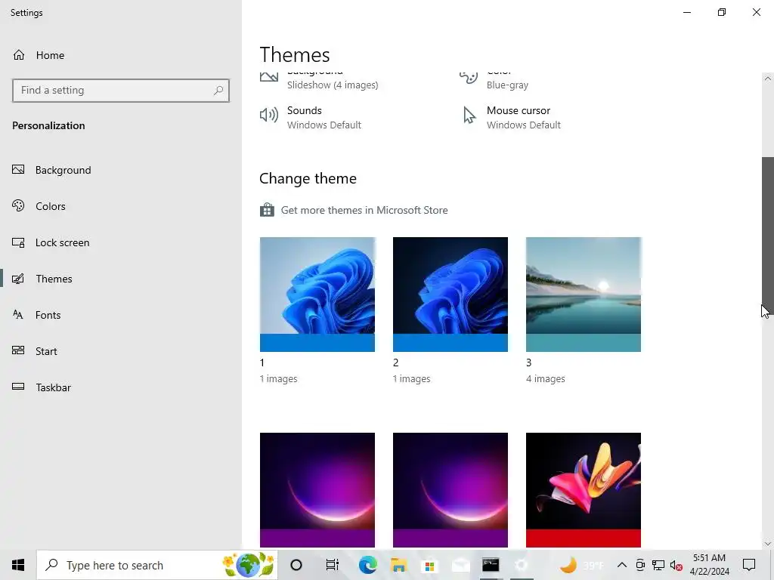Open clock showing 5:51 AM
The height and width of the screenshot is (580, 774).
709,565
